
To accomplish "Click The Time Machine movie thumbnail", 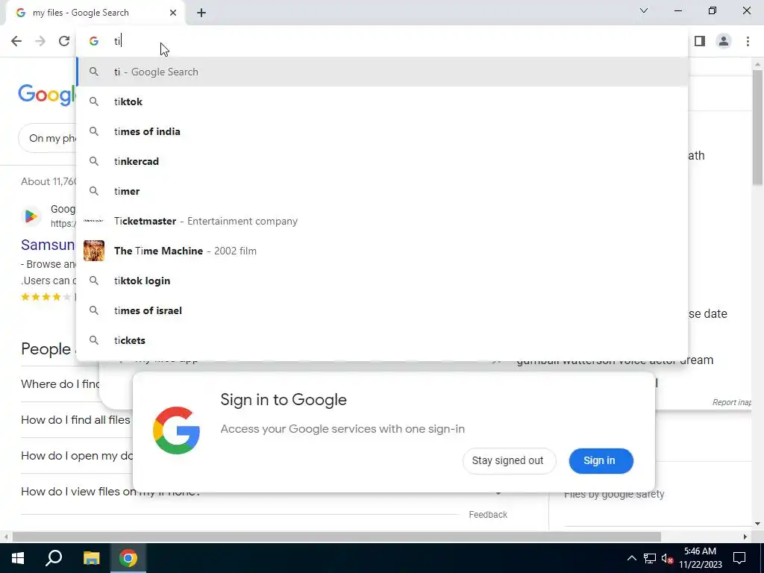I will pyautogui.click(x=94, y=251).
